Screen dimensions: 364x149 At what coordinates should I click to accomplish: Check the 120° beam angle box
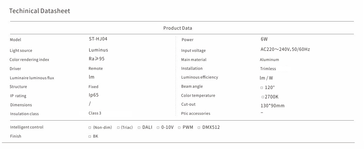[x=262, y=88]
